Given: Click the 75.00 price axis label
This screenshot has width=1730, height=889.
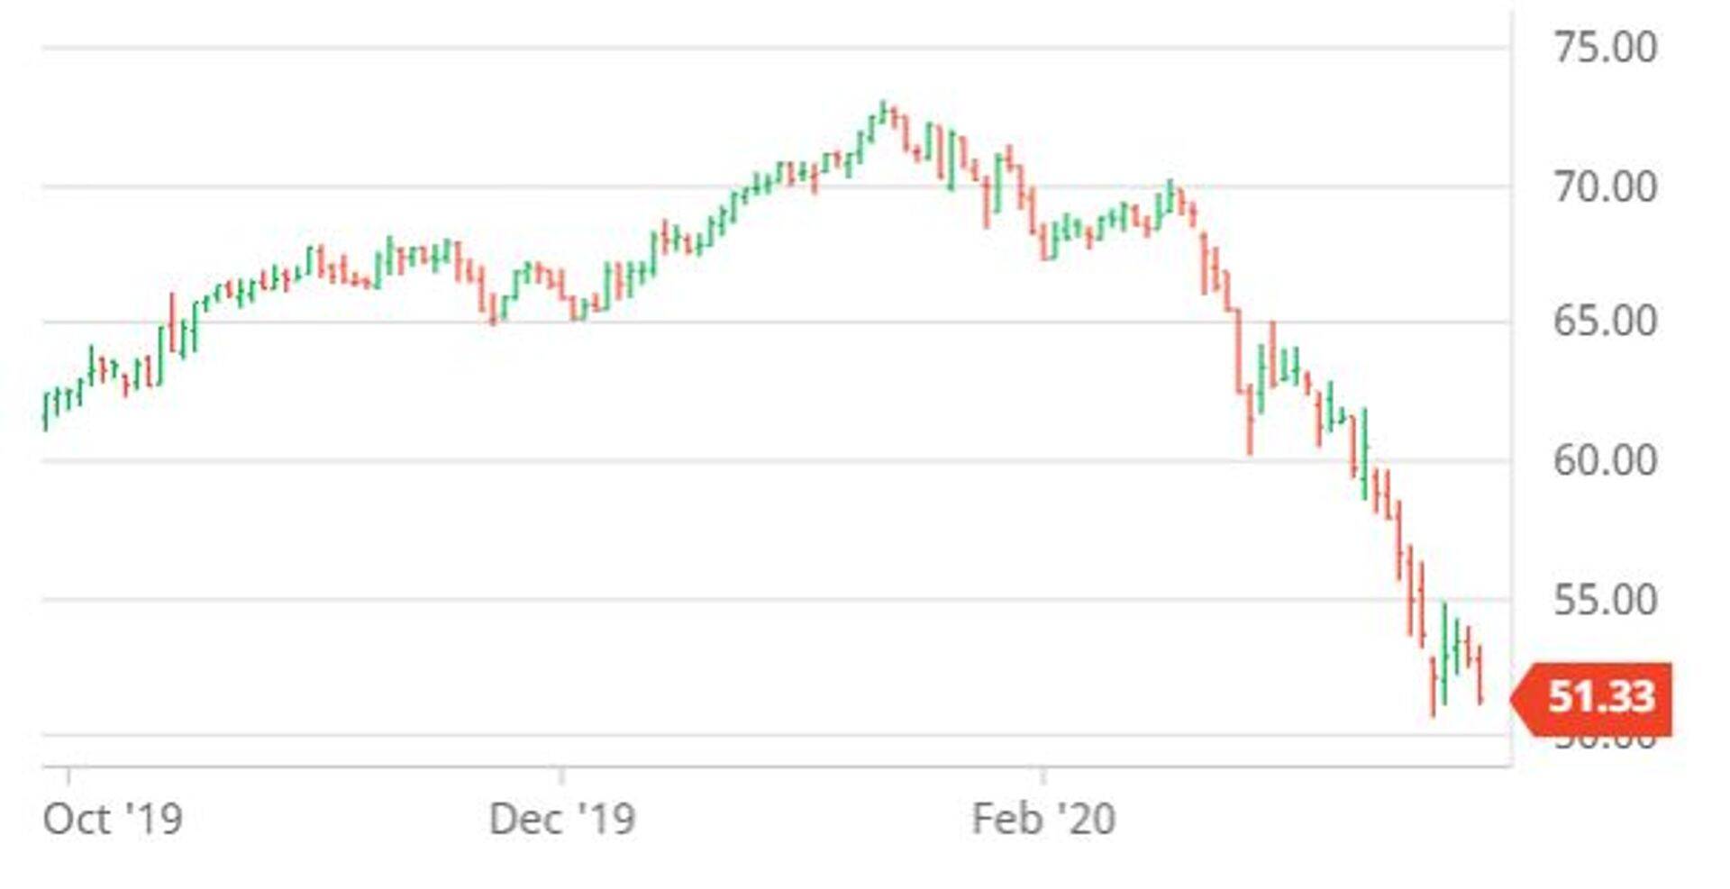Looking at the screenshot, I should (x=1605, y=47).
